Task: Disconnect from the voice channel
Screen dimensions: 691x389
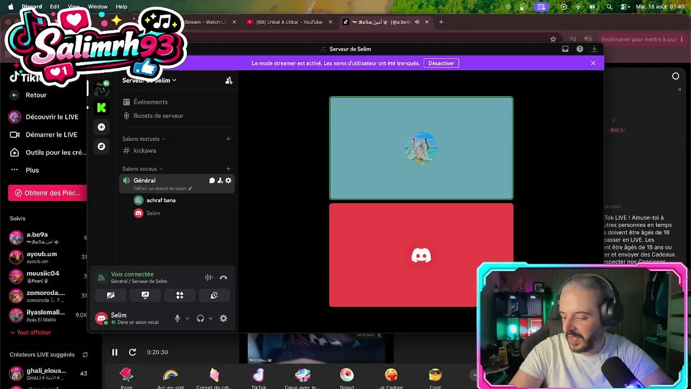Action: (223, 278)
